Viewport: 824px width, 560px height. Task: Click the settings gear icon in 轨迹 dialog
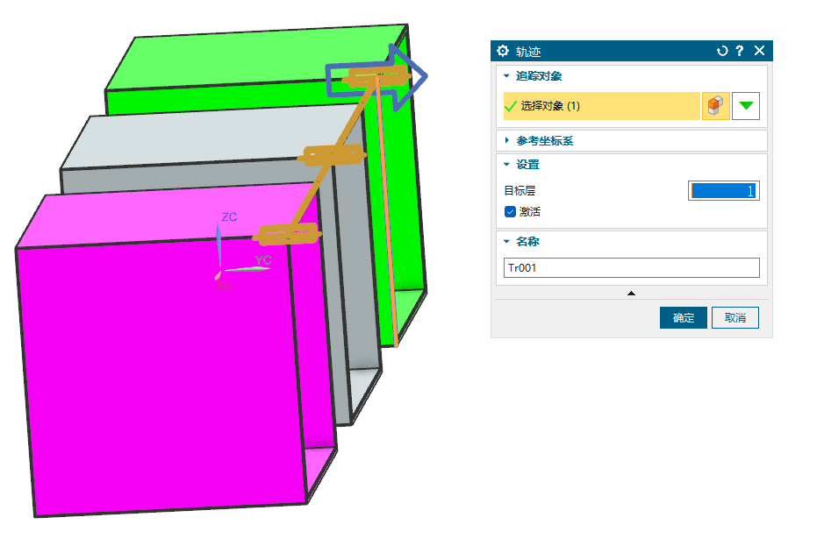tap(503, 51)
